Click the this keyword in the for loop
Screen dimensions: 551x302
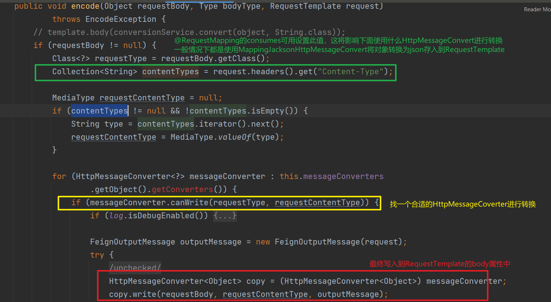click(289, 176)
